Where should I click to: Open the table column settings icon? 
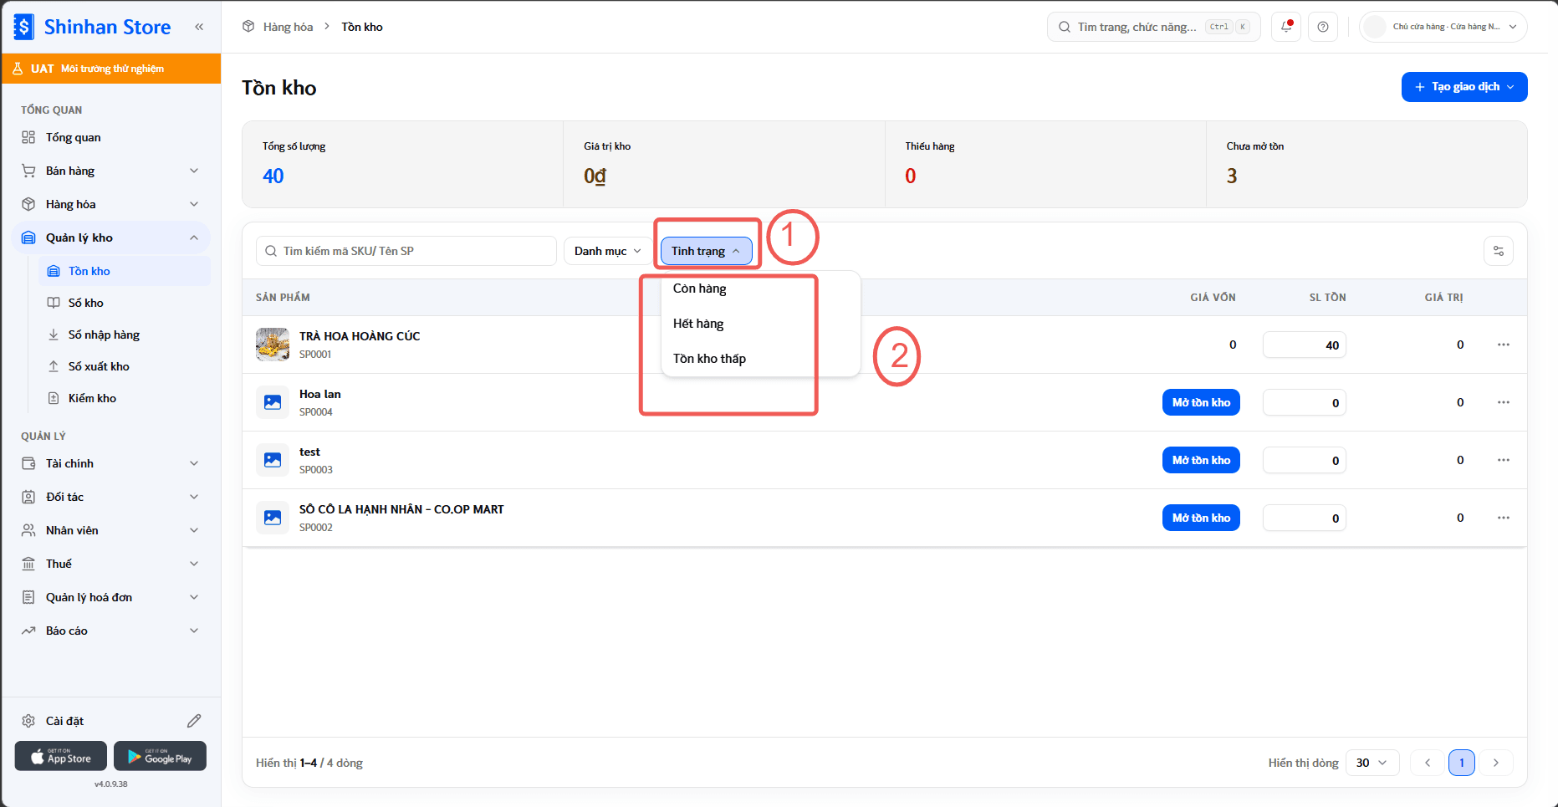click(x=1499, y=251)
